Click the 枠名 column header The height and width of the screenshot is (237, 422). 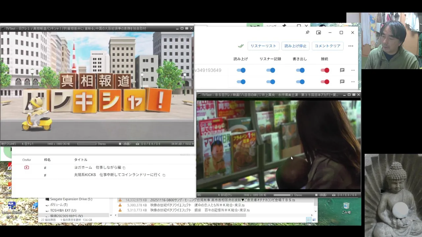click(x=47, y=160)
